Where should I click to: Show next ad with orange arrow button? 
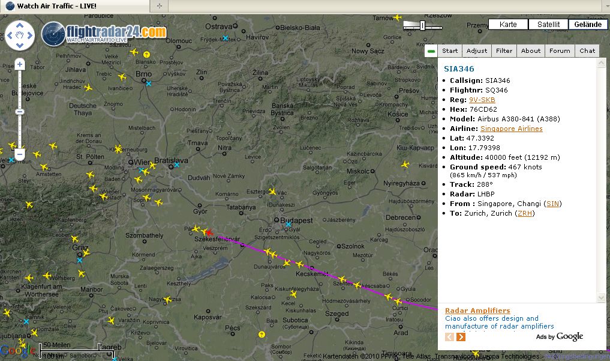[x=461, y=337]
